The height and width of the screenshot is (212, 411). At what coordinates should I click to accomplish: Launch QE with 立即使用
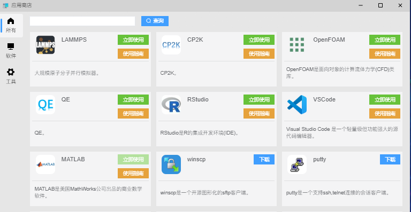133,100
